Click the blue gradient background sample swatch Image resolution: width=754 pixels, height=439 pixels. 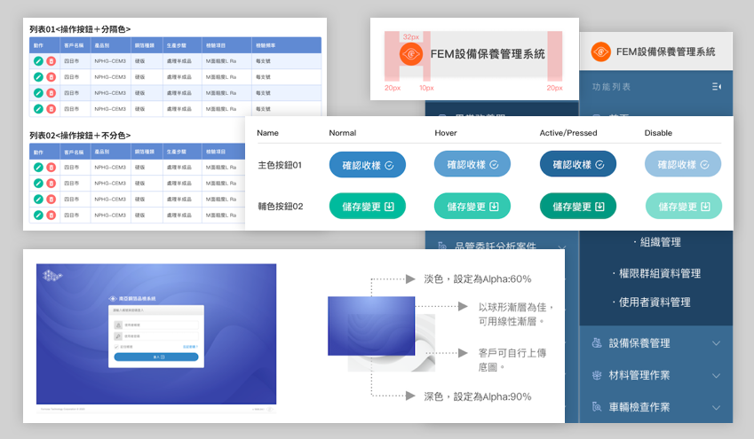pos(371,326)
